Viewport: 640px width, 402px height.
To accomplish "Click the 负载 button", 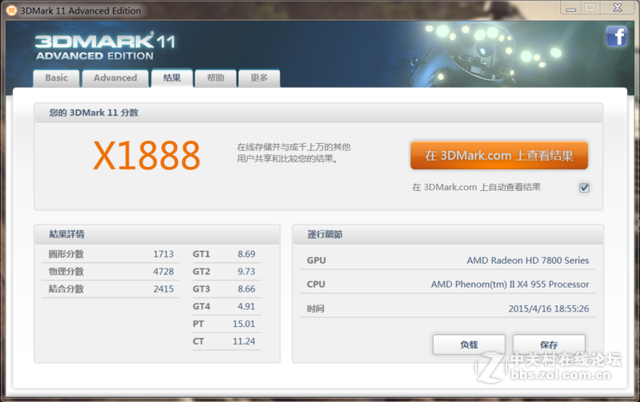I will coord(469,344).
